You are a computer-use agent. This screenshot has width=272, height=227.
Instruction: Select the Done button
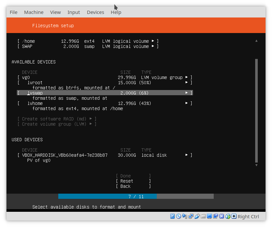(x=133, y=176)
